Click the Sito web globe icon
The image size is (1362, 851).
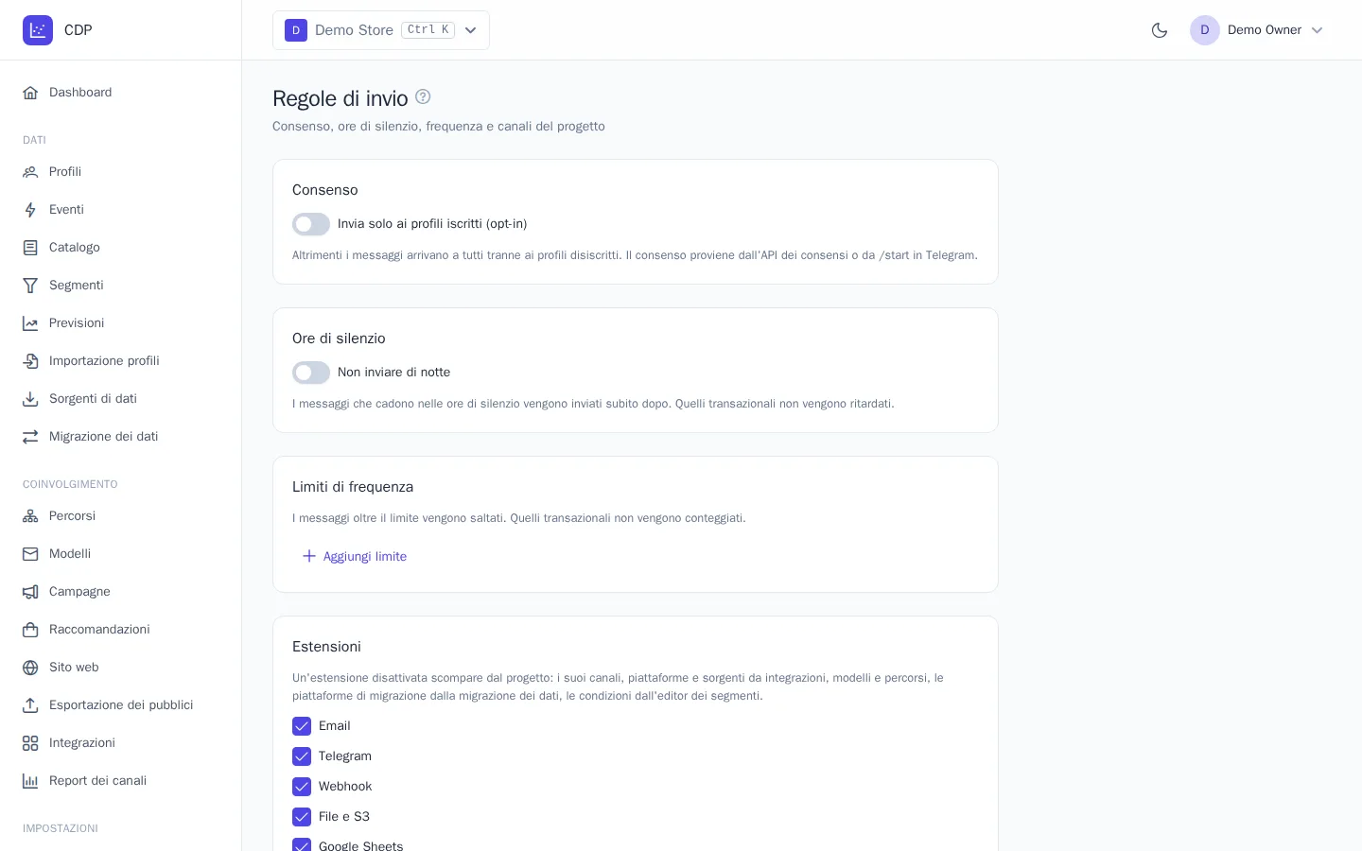(x=30, y=668)
